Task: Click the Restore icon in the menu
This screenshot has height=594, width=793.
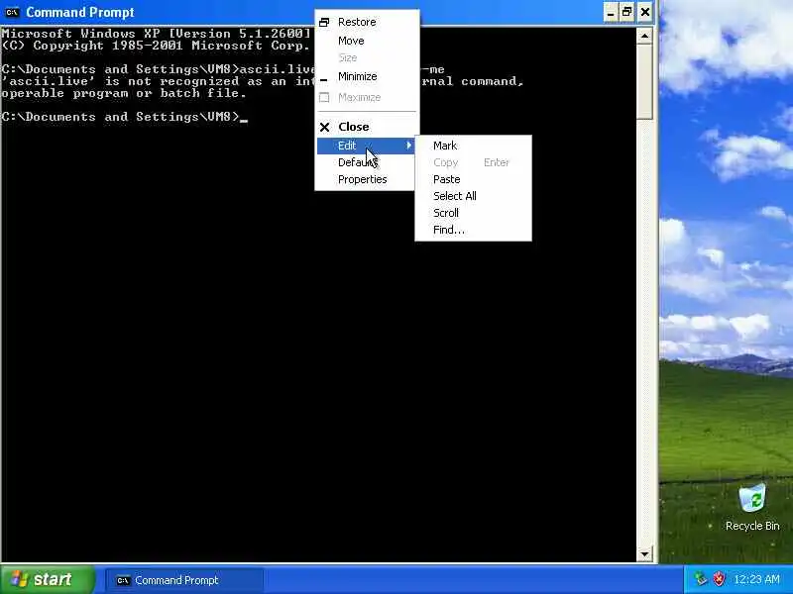Action: [324, 22]
